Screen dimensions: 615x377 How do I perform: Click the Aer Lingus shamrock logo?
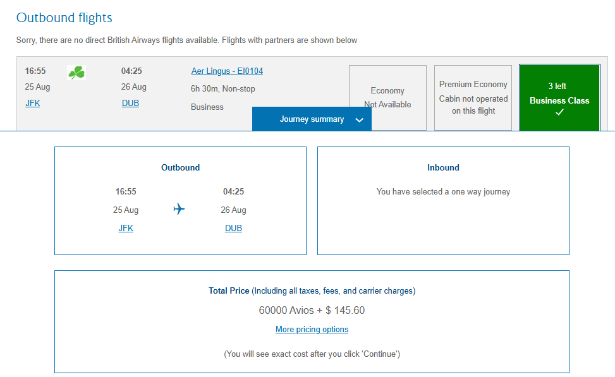tap(76, 73)
